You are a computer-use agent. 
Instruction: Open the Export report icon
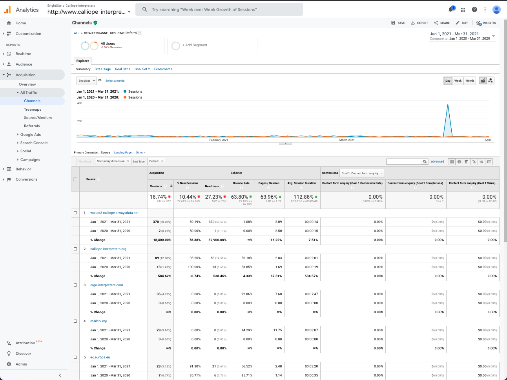click(x=419, y=23)
